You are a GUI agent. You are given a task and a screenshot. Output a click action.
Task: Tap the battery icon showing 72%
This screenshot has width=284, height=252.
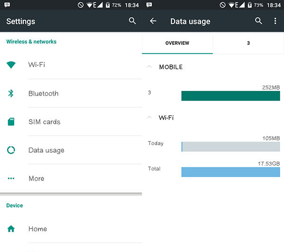click(108, 5)
